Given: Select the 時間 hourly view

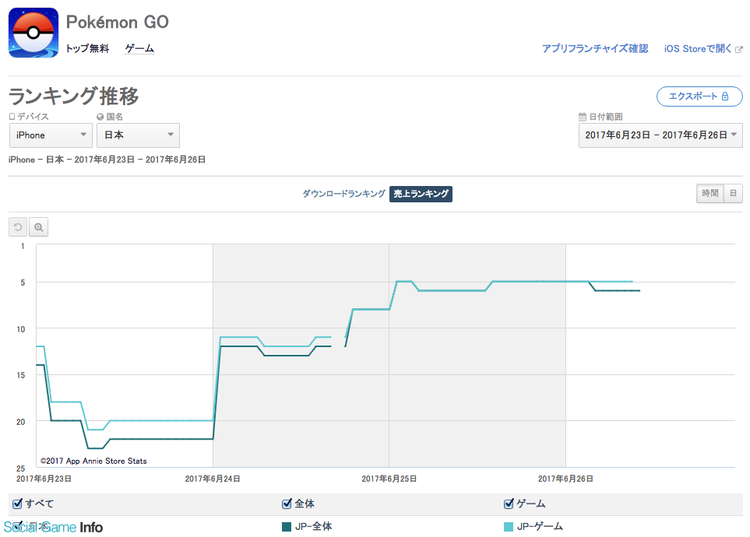Looking at the screenshot, I should (710, 193).
